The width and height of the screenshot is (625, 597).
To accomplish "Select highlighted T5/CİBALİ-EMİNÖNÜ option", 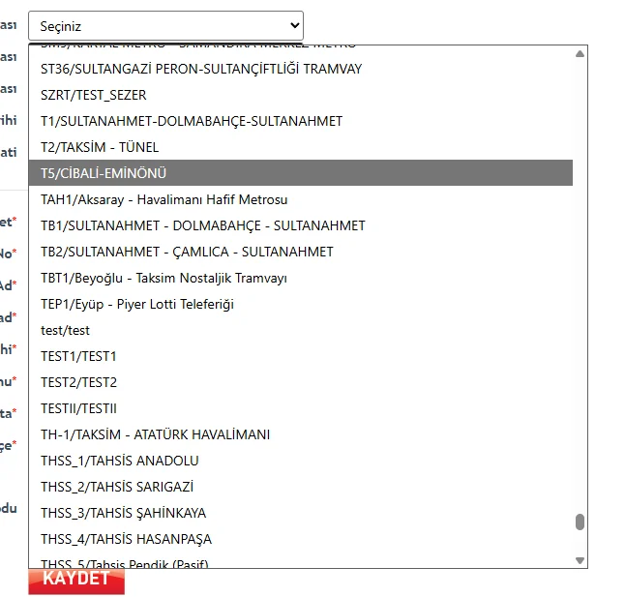I will [x=104, y=173].
